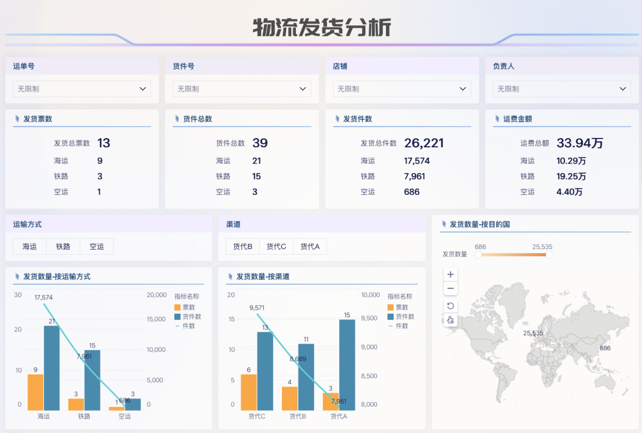
Task: Click 件数 line legend marker in 按运输方式 chart
Action: [x=177, y=326]
